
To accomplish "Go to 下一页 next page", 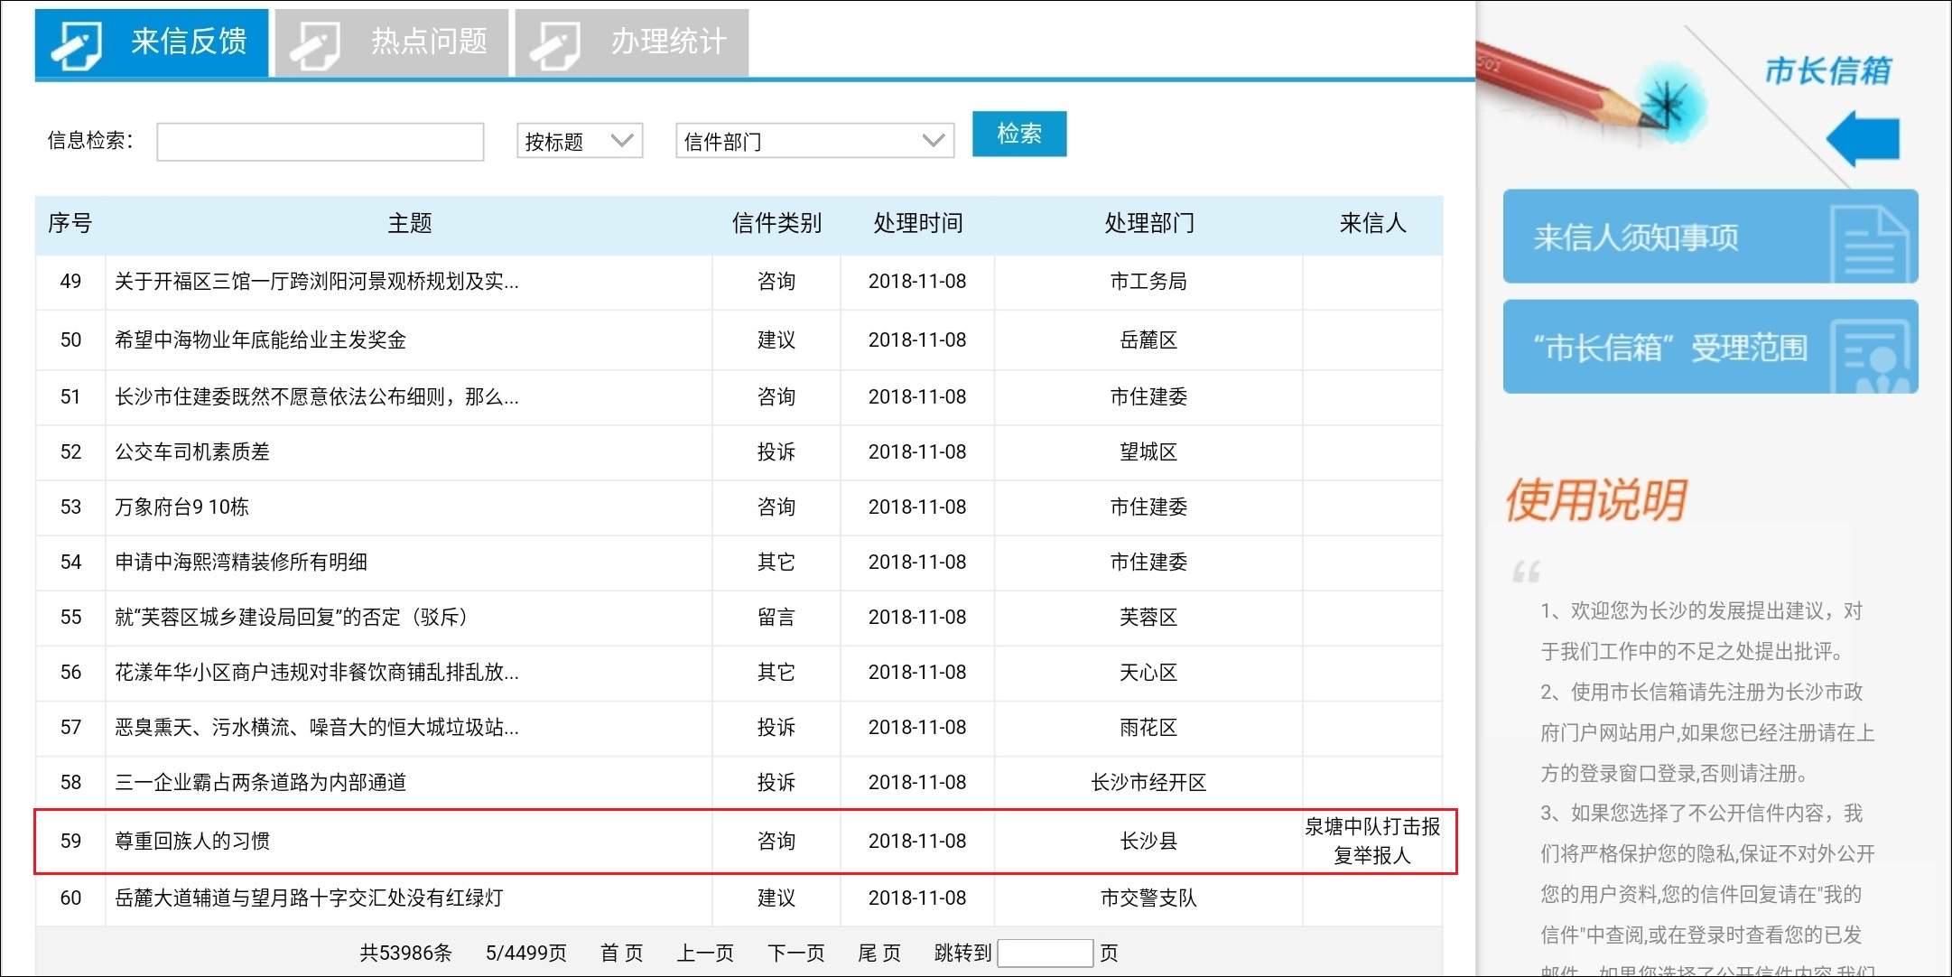I will pyautogui.click(x=795, y=953).
